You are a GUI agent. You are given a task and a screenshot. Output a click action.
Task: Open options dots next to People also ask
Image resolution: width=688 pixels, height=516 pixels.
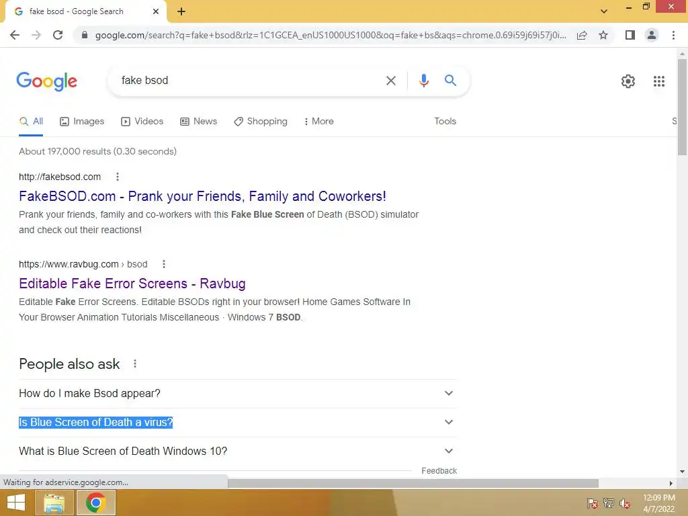point(134,363)
